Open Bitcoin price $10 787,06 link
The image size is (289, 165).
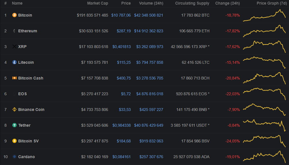[x=121, y=15]
